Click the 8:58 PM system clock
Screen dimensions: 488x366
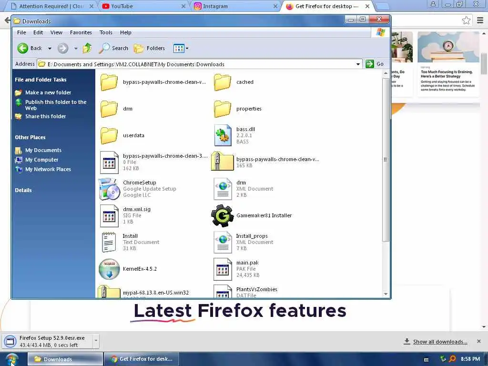pyautogui.click(x=470, y=359)
